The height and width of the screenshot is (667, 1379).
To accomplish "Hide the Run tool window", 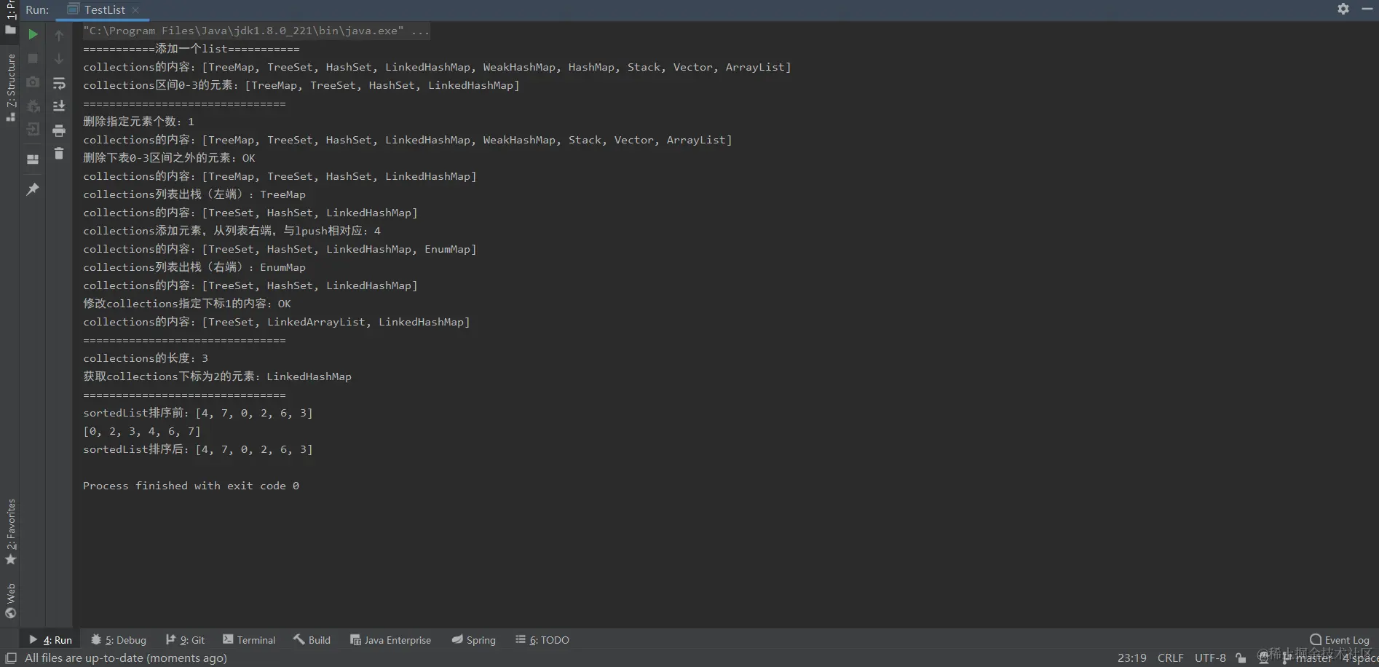I will coord(1367,9).
